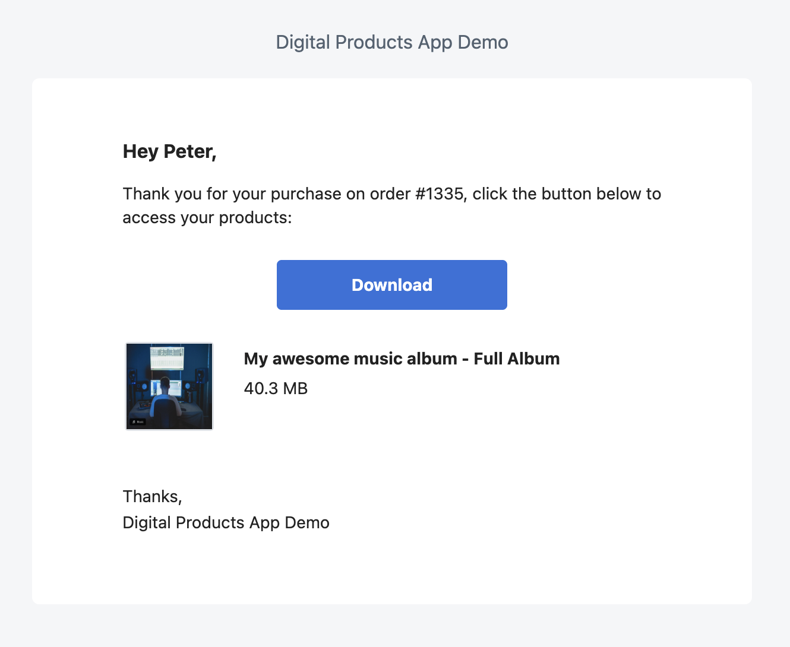The image size is (790, 647).
Task: Open the music album cover thumbnail
Action: [x=169, y=386]
